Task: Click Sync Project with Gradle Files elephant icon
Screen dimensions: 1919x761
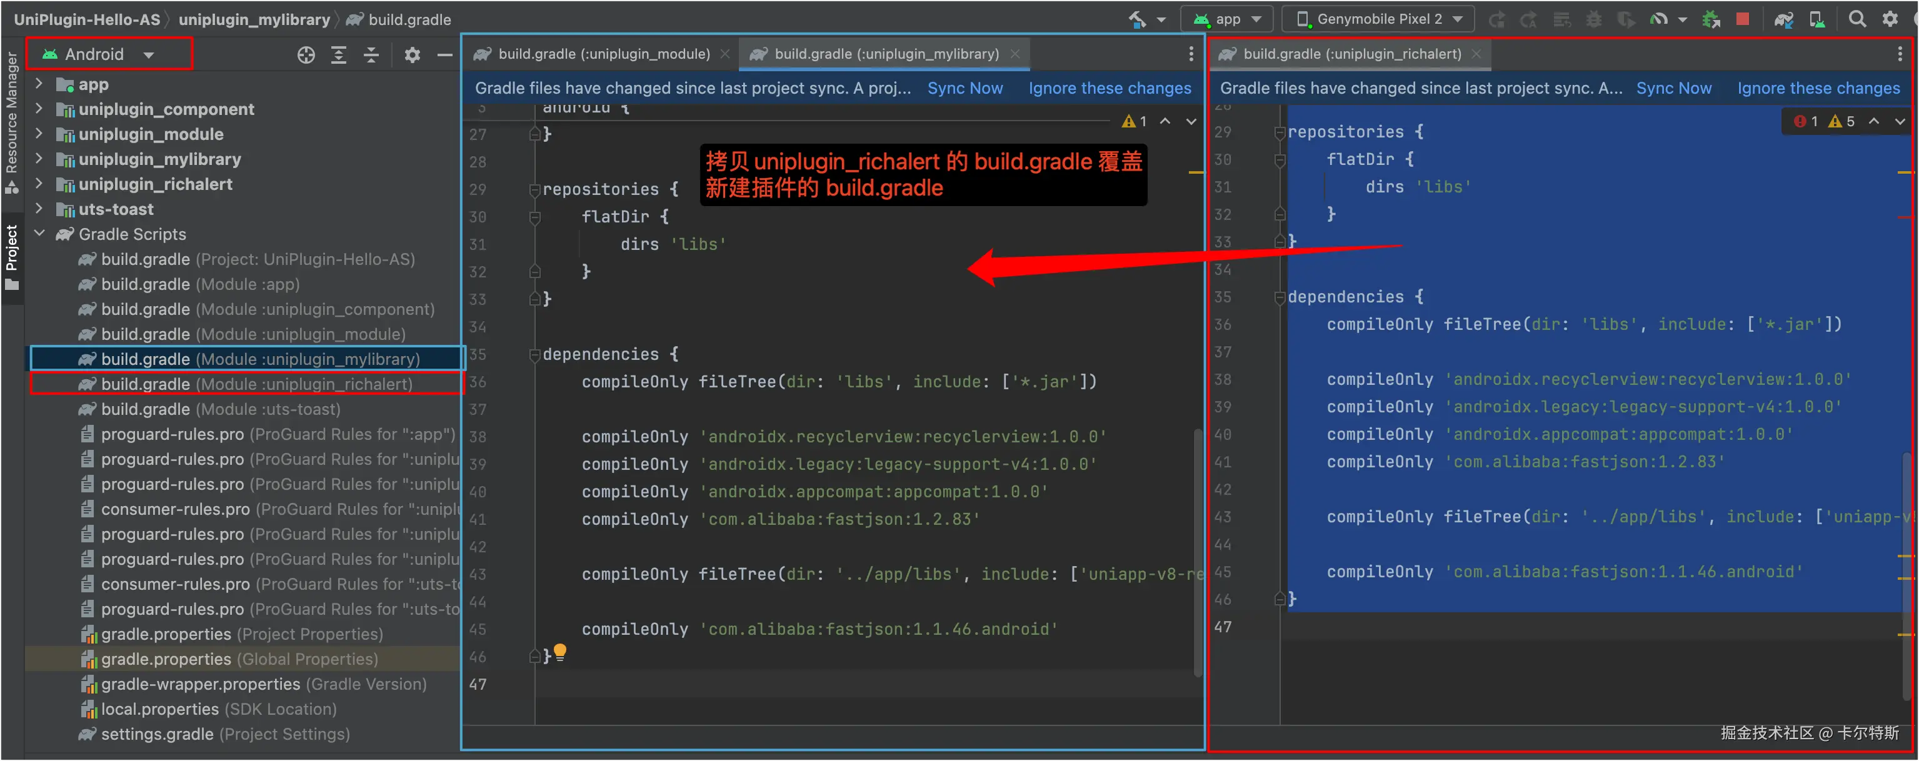Action: pos(1783,19)
